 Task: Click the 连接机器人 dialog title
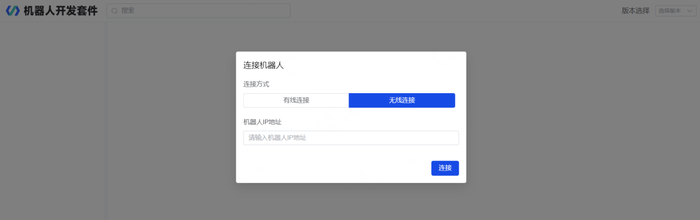(264, 65)
